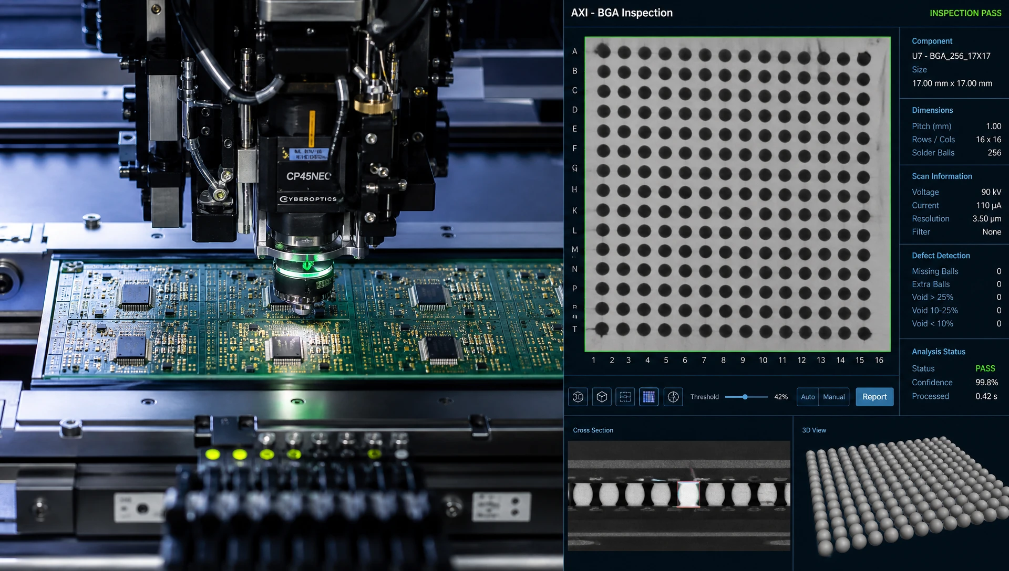Click the Component section heading
The image size is (1009, 571).
[x=932, y=41]
